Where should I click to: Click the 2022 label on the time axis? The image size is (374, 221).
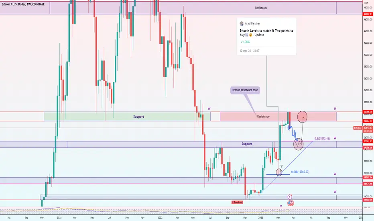click(160, 218)
